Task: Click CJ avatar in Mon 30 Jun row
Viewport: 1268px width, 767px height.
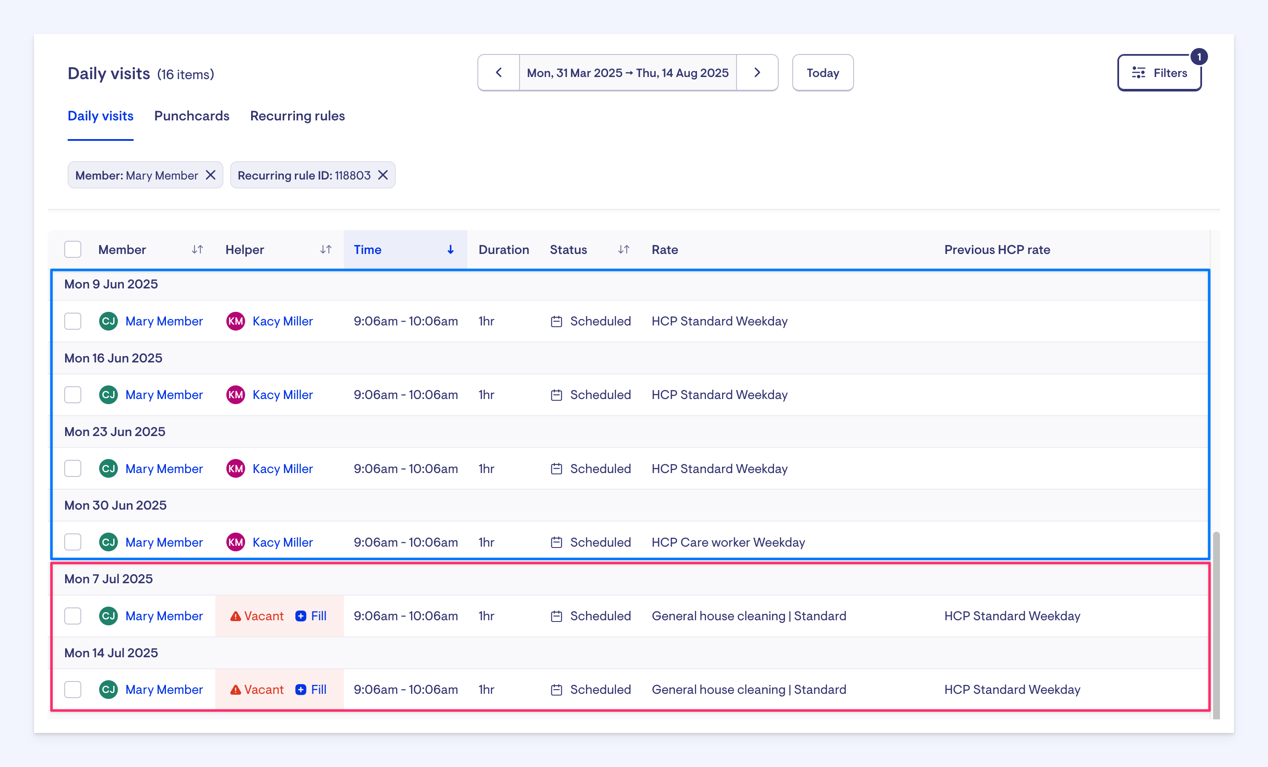Action: tap(108, 542)
